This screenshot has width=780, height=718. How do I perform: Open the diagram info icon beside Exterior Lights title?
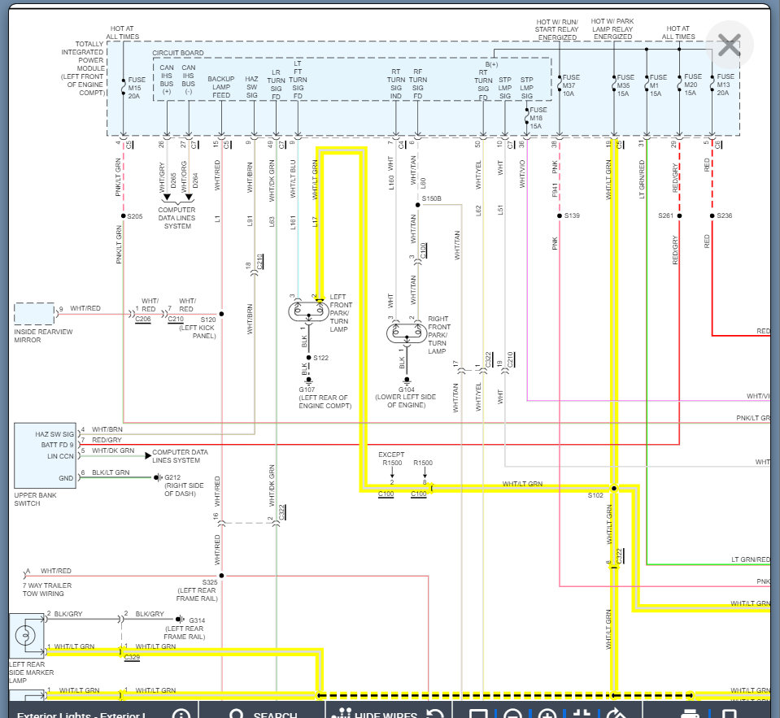181,713
